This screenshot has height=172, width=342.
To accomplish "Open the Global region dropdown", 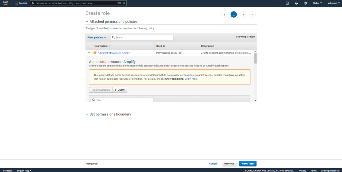I will click(x=317, y=3).
